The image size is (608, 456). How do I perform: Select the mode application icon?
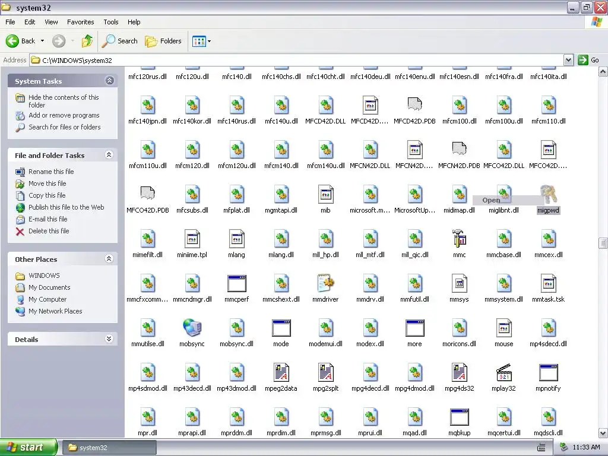pos(281,328)
